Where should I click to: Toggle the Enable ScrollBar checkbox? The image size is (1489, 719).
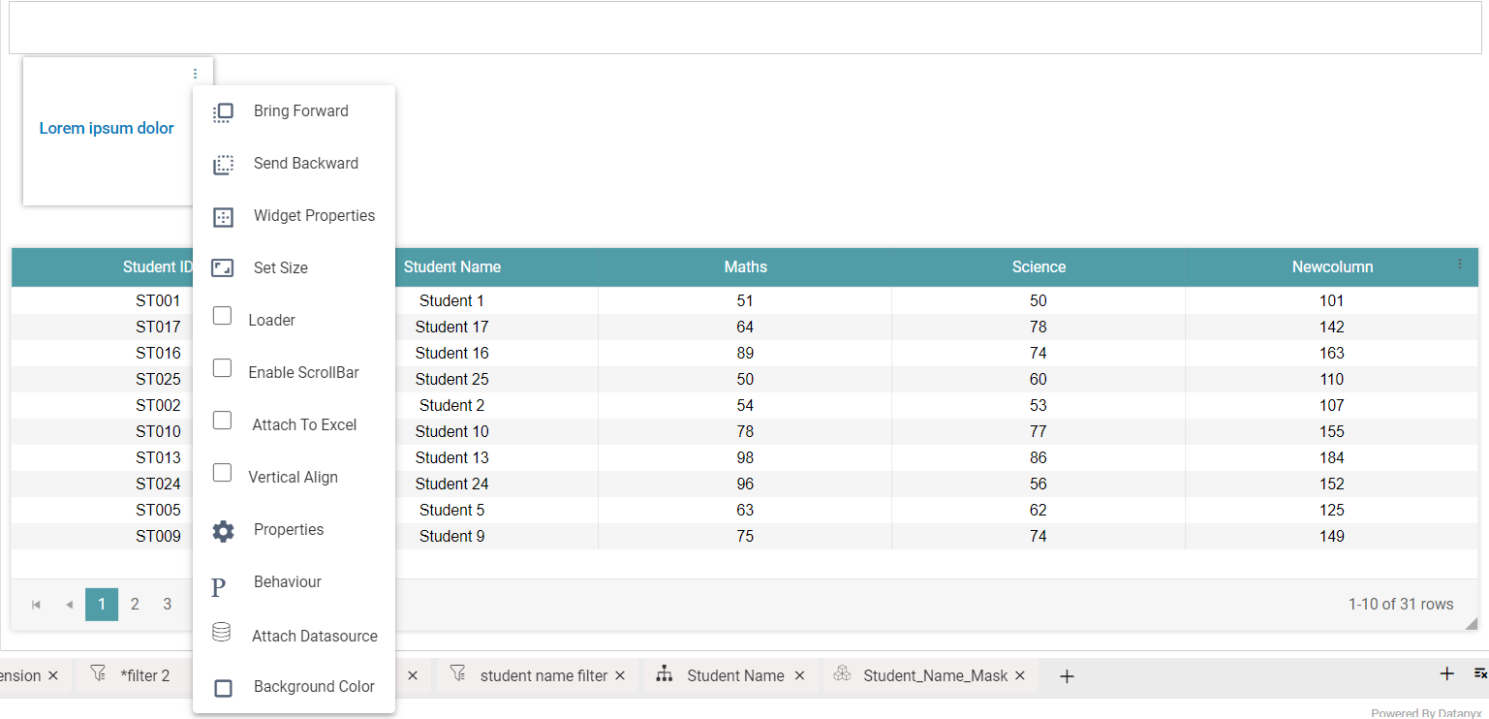pyautogui.click(x=222, y=368)
